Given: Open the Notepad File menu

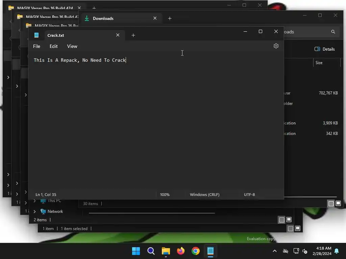Looking at the screenshot, I should [36, 46].
